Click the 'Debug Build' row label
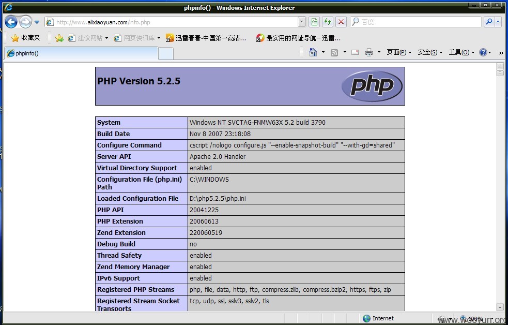508x325 pixels. click(x=116, y=244)
